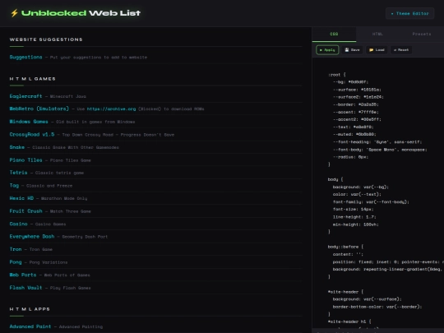
Task: Open the Eaglercraft game link
Action: (25, 96)
